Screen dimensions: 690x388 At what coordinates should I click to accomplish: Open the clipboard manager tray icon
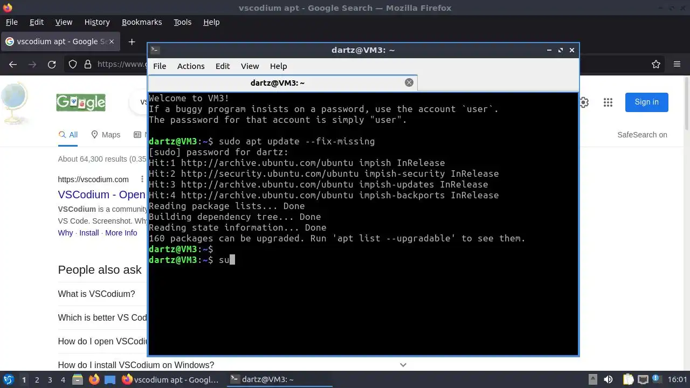pyautogui.click(x=627, y=379)
